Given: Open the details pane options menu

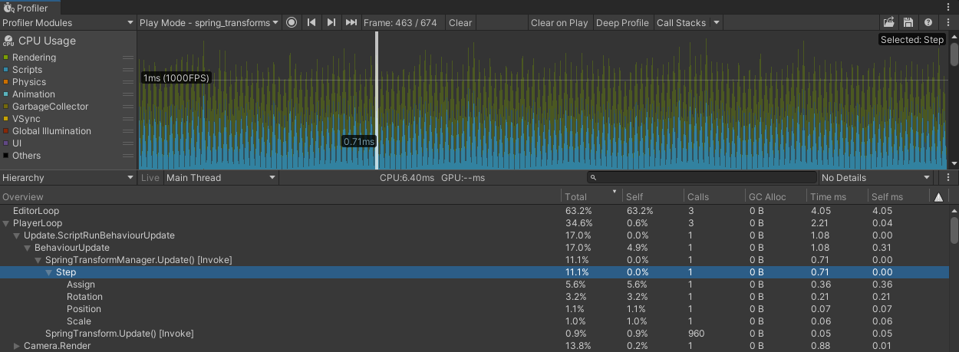Looking at the screenshot, I should tap(948, 178).
